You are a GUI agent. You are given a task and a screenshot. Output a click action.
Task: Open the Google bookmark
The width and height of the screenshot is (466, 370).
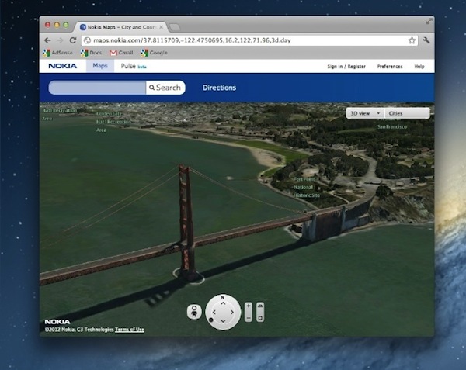[154, 53]
